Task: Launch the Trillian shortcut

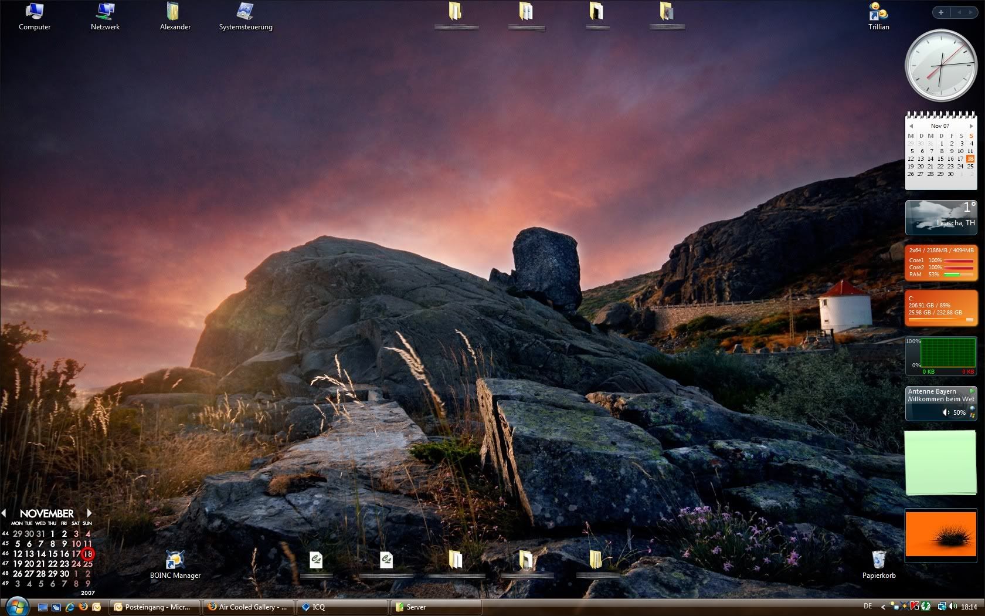Action: click(878, 12)
